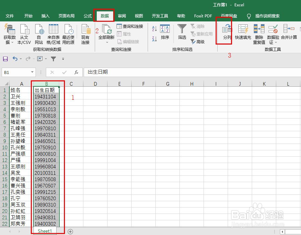
Task: Import data 从文本/CSV
Action: click(24, 34)
